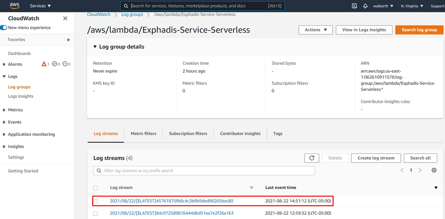Viewport: 445px width, 219px height.
Task: Sort by Log stream column arrow
Action: 251,188
